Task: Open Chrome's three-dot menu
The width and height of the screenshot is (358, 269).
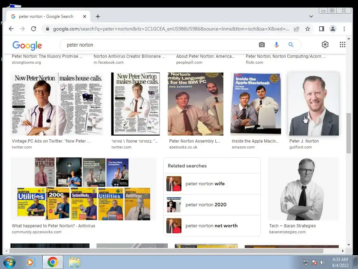Action: click(344, 29)
